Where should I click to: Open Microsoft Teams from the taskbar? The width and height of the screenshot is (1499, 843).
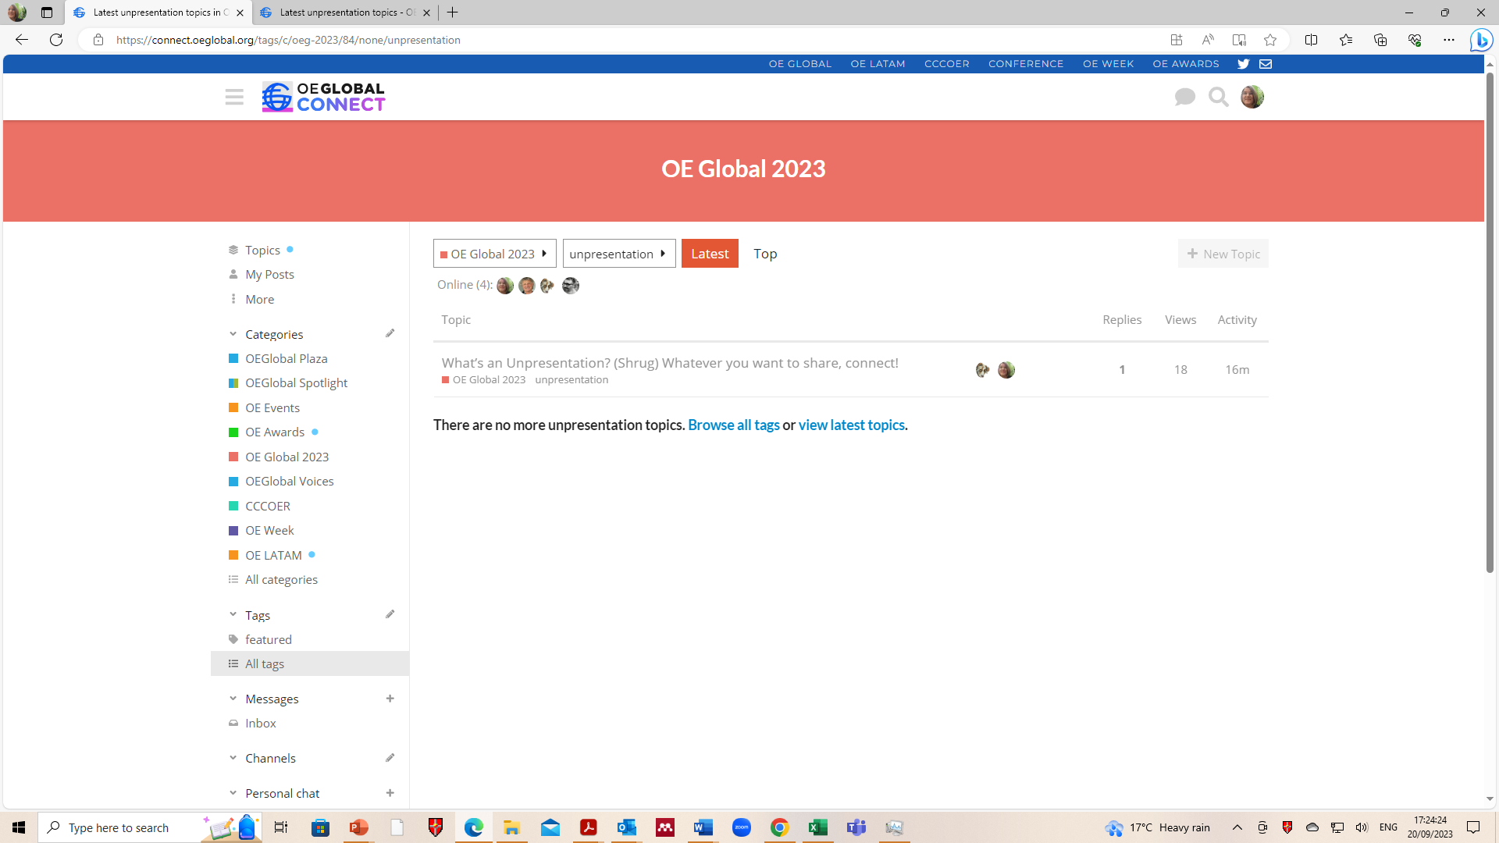[856, 827]
